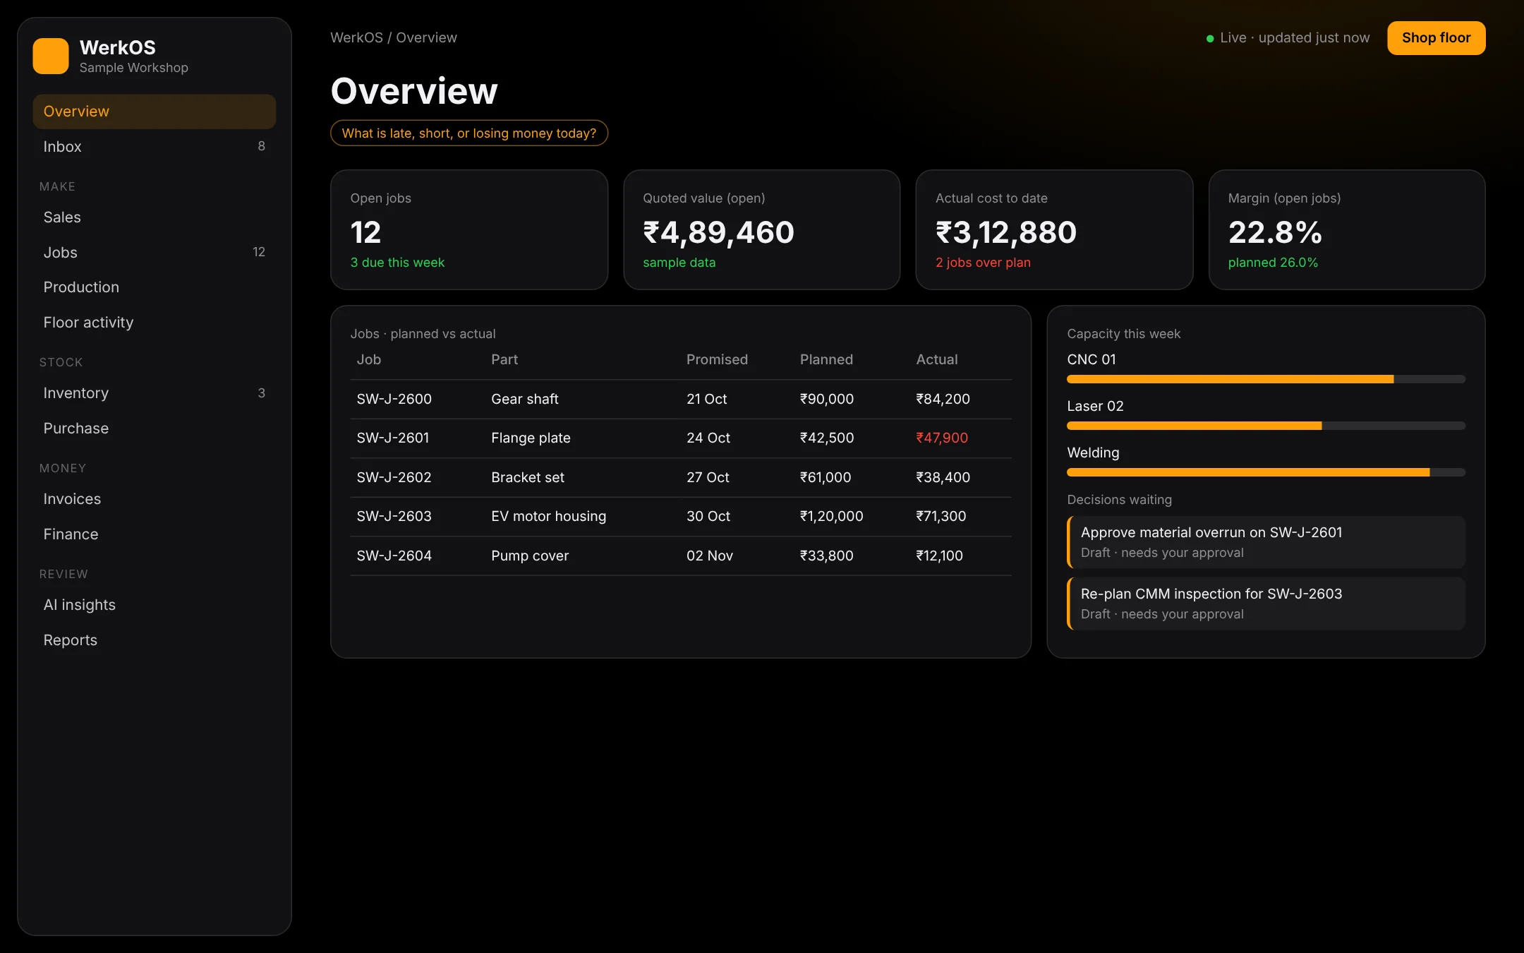Click the Pump cover part name
1524x953 pixels.
(x=529, y=556)
